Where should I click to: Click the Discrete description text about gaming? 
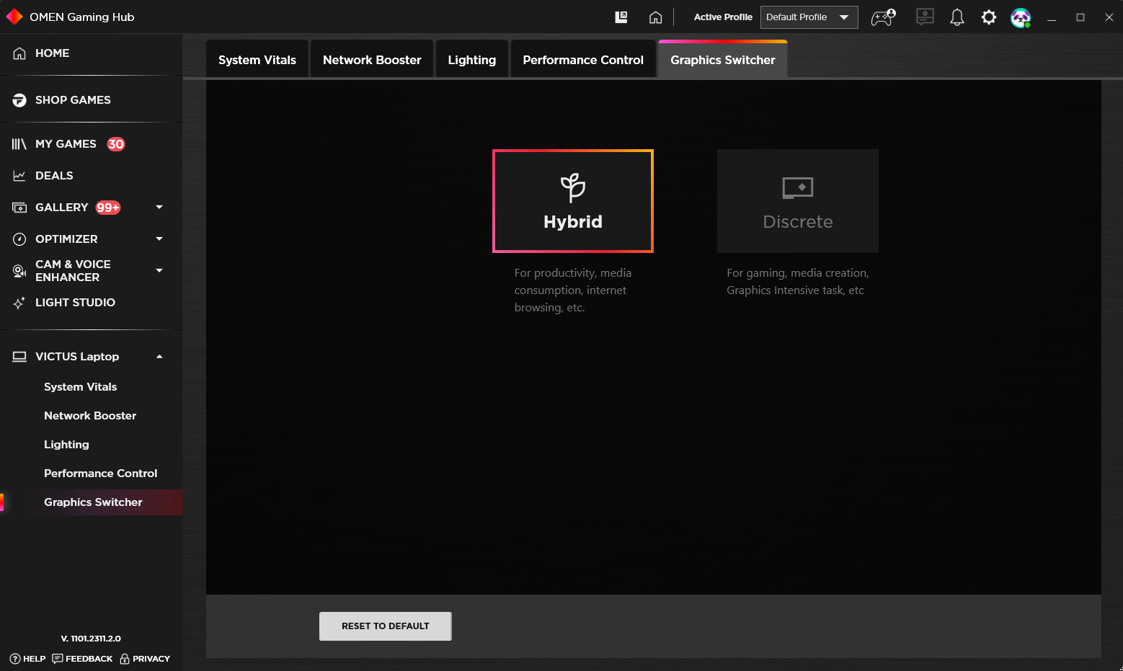click(x=798, y=282)
